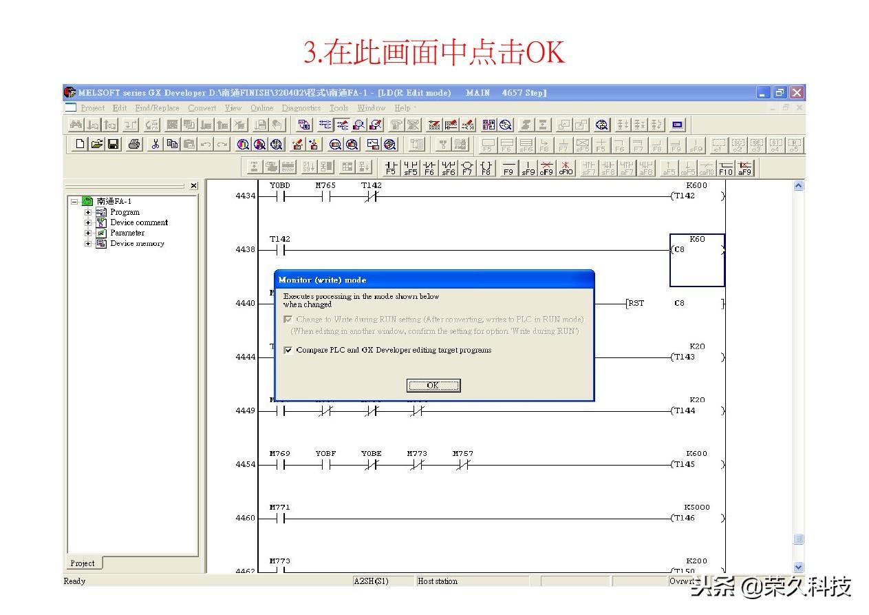Screen dimensions: 869x615
Task: Click the Paste clipboard icon
Action: coord(189,144)
